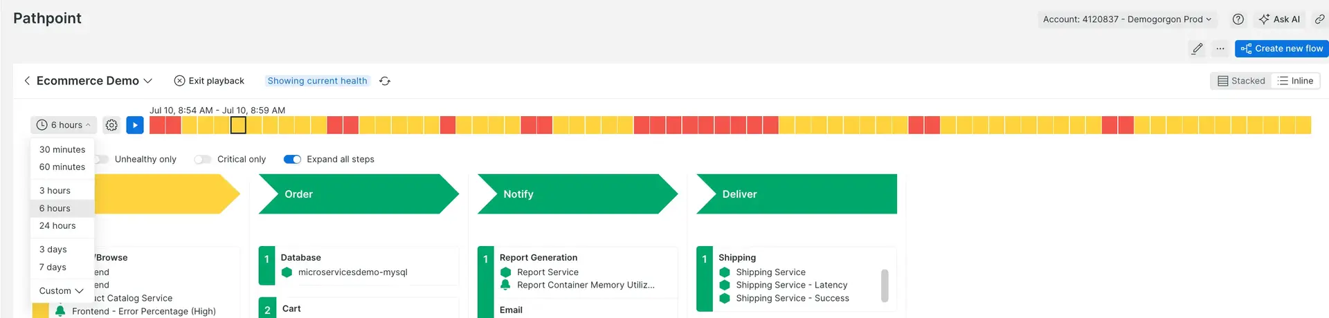Copy link using the chain icon
The width and height of the screenshot is (1329, 318).
pyautogui.click(x=1319, y=19)
